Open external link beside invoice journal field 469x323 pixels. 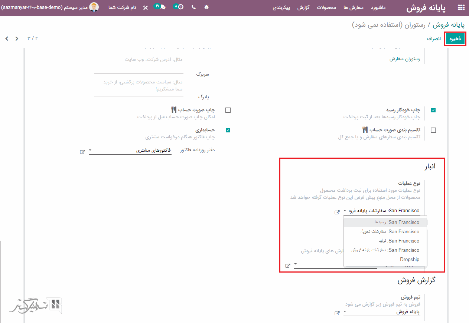[82, 152]
